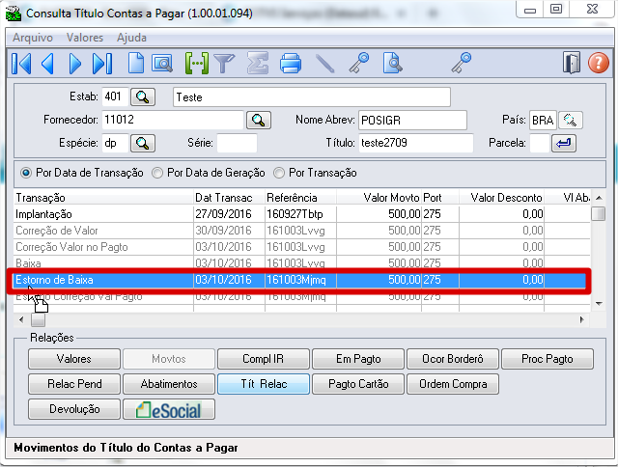Click the Relac Pend button
618x467 pixels.
coord(74,384)
